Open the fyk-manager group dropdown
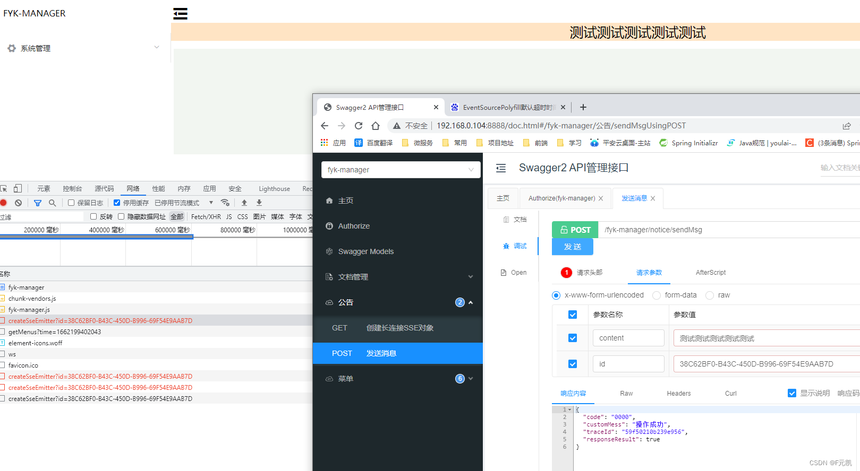The image size is (860, 471). (x=401, y=170)
